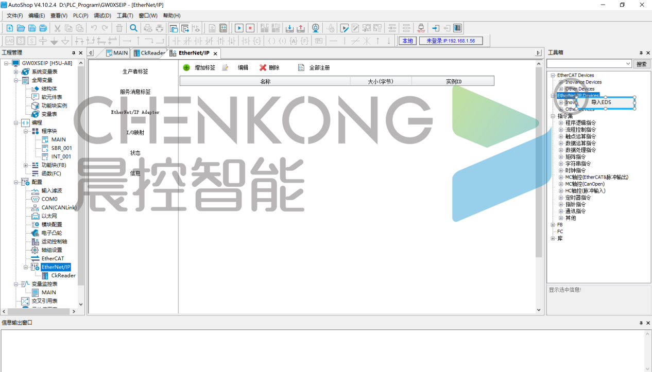Click the register all list icon
Screen dimensions: 652x372
tap(301, 67)
